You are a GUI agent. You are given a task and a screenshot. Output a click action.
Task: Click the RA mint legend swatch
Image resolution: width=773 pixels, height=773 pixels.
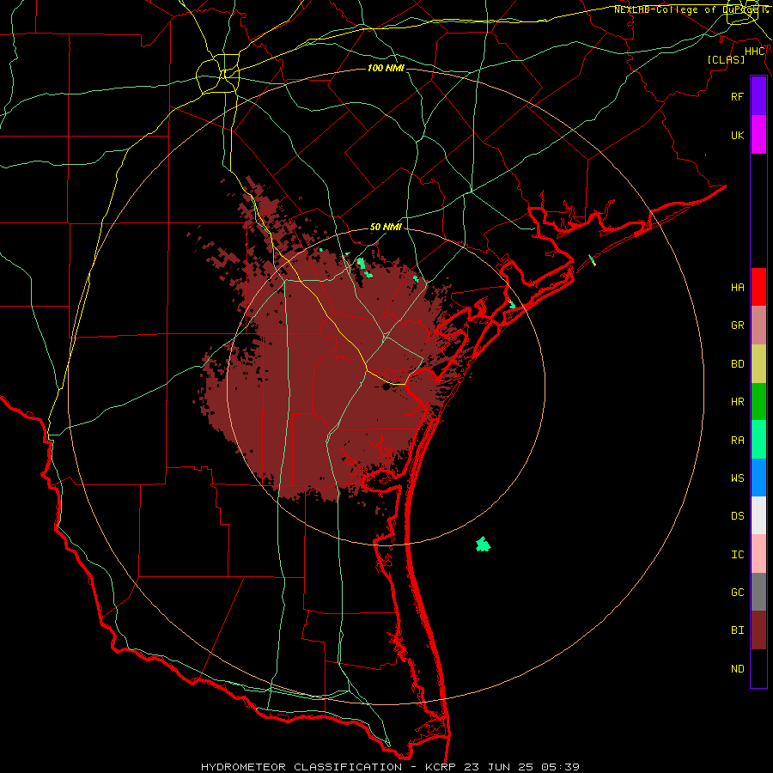(758, 440)
